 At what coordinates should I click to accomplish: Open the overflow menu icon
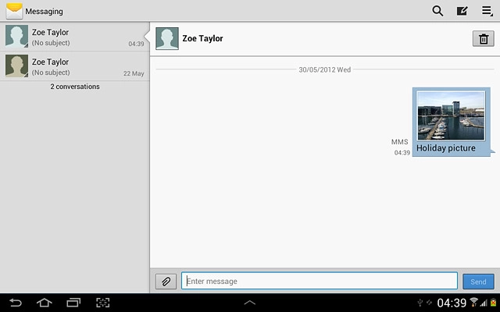point(487,11)
